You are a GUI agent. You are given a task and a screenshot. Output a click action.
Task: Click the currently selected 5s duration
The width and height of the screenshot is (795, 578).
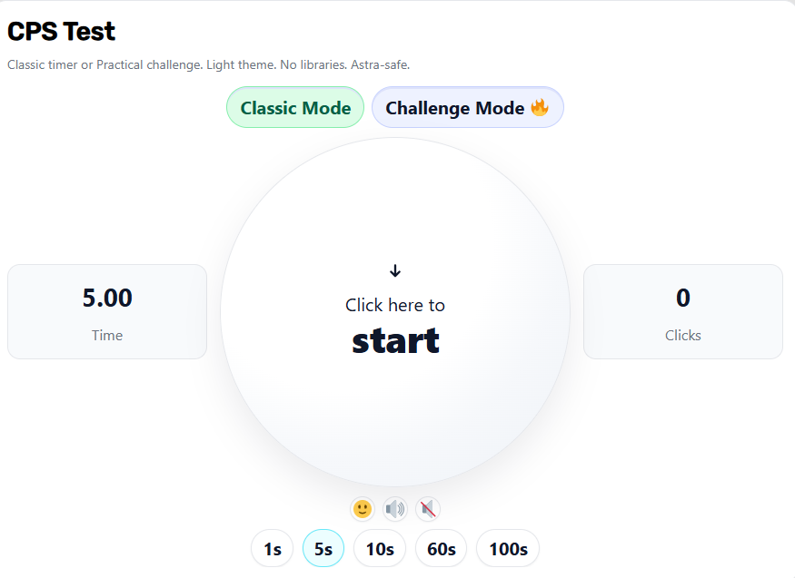point(323,548)
